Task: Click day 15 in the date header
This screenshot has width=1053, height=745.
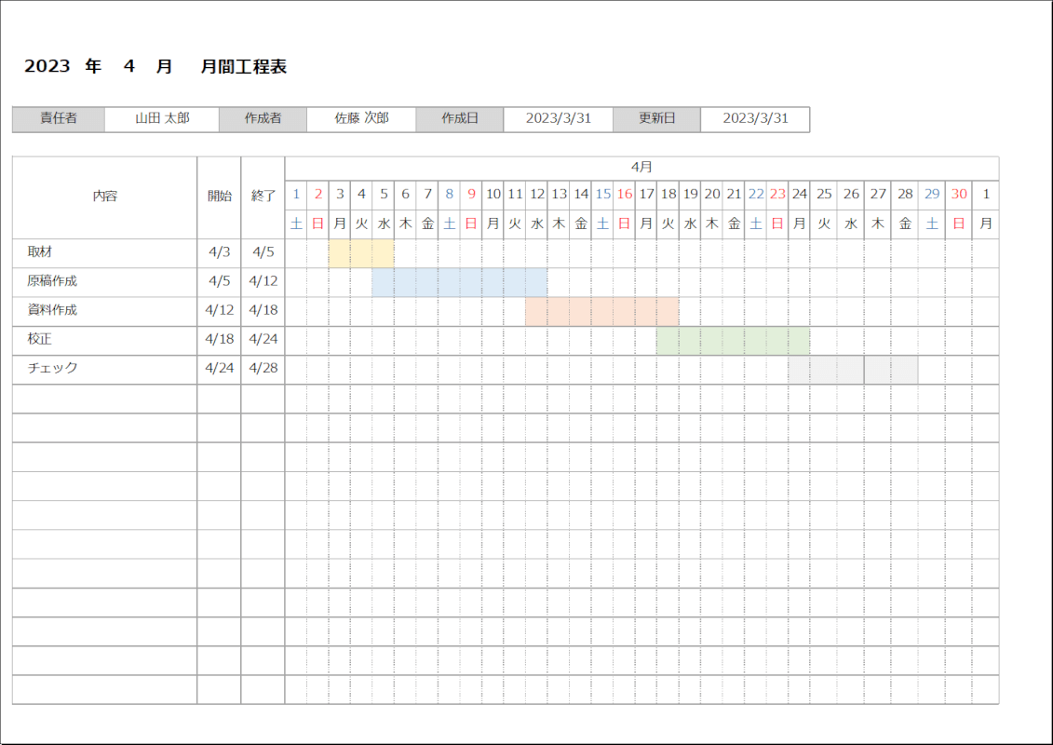Action: 602,195
